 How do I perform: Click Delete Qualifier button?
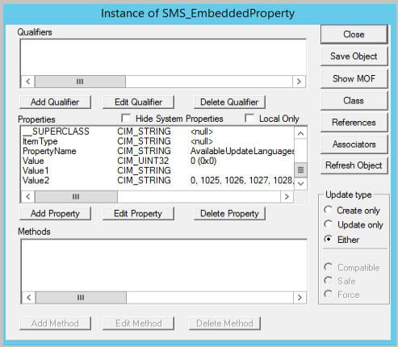click(229, 102)
